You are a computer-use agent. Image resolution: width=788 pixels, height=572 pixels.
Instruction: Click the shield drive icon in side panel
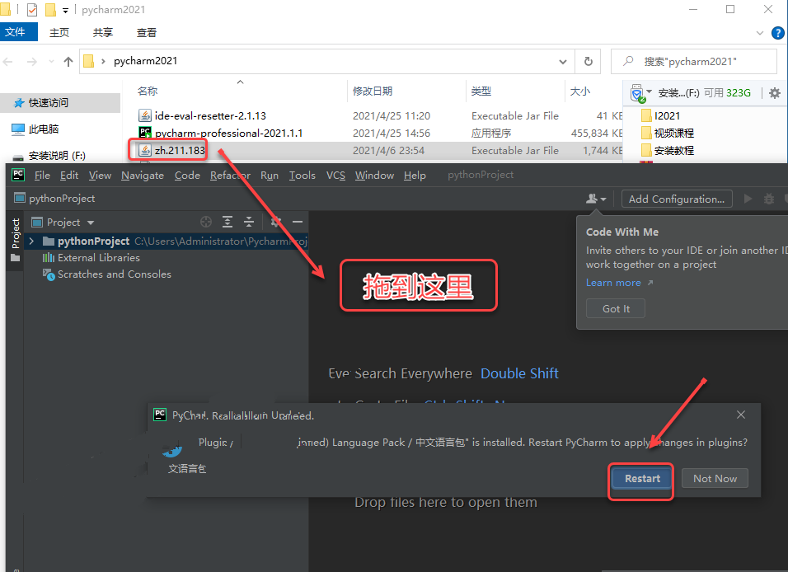(x=637, y=93)
